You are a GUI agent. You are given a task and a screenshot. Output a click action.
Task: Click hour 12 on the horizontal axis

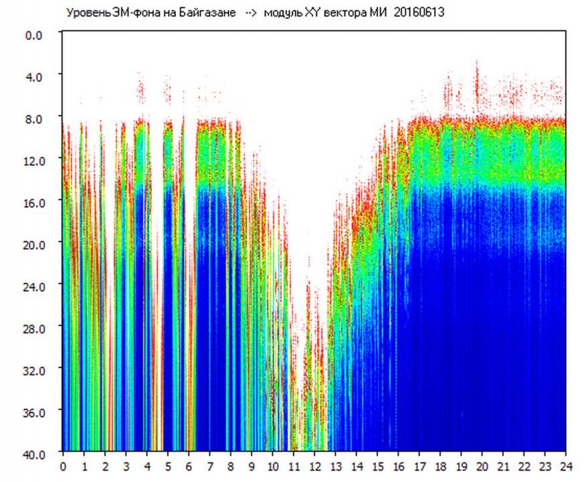tap(314, 466)
